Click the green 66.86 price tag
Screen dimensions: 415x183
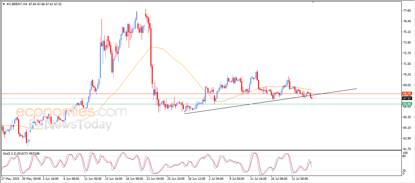[x=407, y=104]
